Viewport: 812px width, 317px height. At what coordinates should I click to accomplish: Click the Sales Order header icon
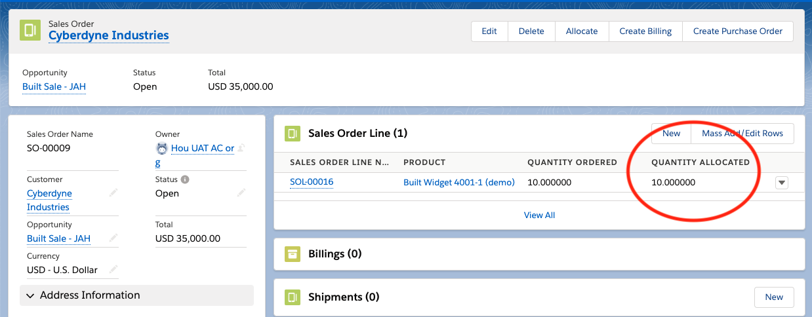[x=30, y=30]
